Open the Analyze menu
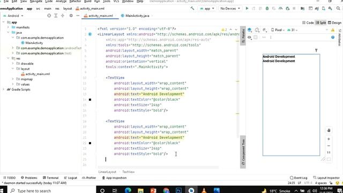This screenshot has width=343, height=193. pyautogui.click(x=61, y=1)
